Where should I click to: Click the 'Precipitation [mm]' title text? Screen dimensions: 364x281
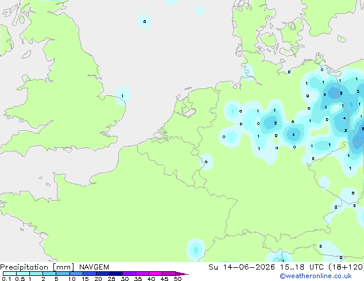[x=37, y=267]
